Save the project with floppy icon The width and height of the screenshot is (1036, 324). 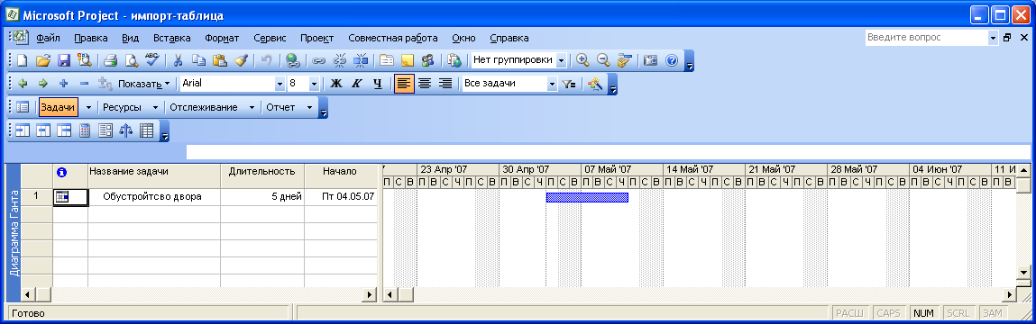coord(64,60)
